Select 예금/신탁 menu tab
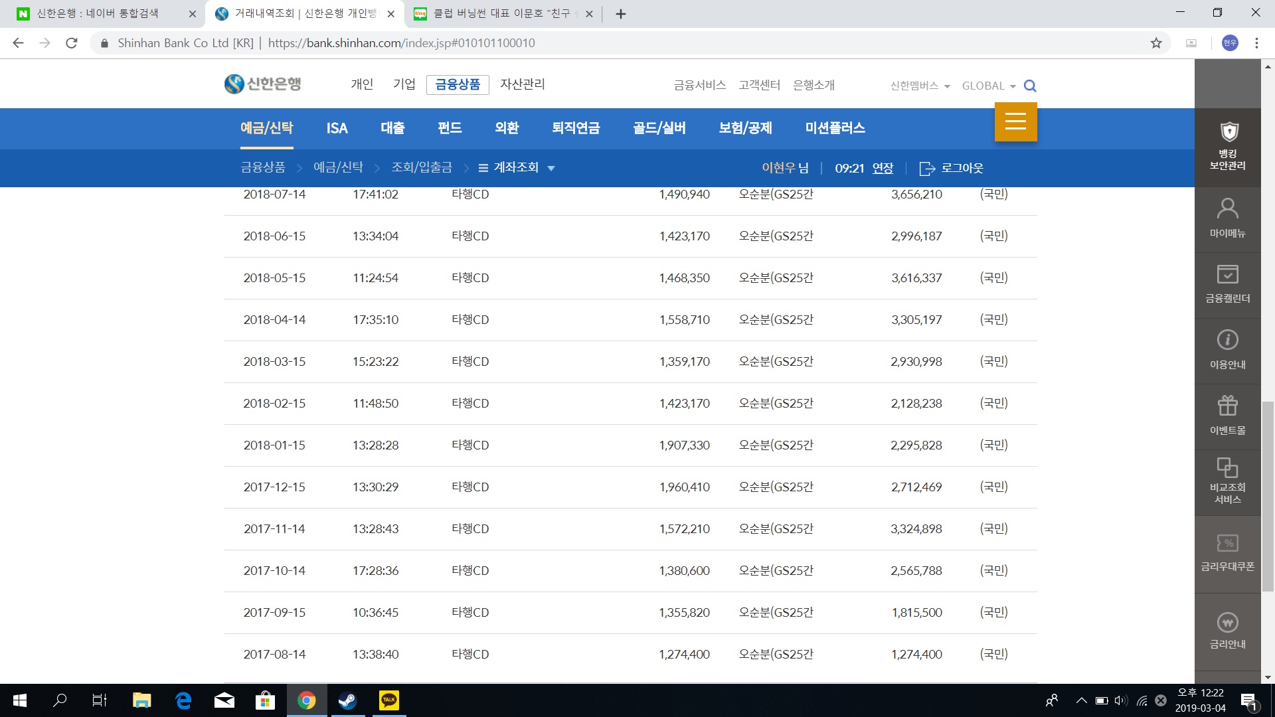Screen dimensions: 1275x717 click(x=267, y=128)
